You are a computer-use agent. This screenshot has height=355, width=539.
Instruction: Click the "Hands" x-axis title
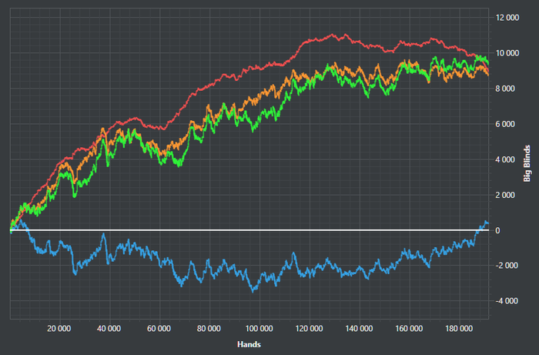click(x=249, y=344)
